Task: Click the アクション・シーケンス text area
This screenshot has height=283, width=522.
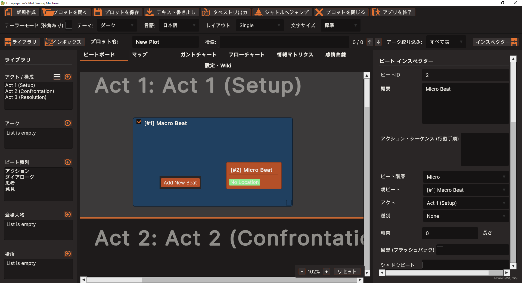Action: [485, 149]
